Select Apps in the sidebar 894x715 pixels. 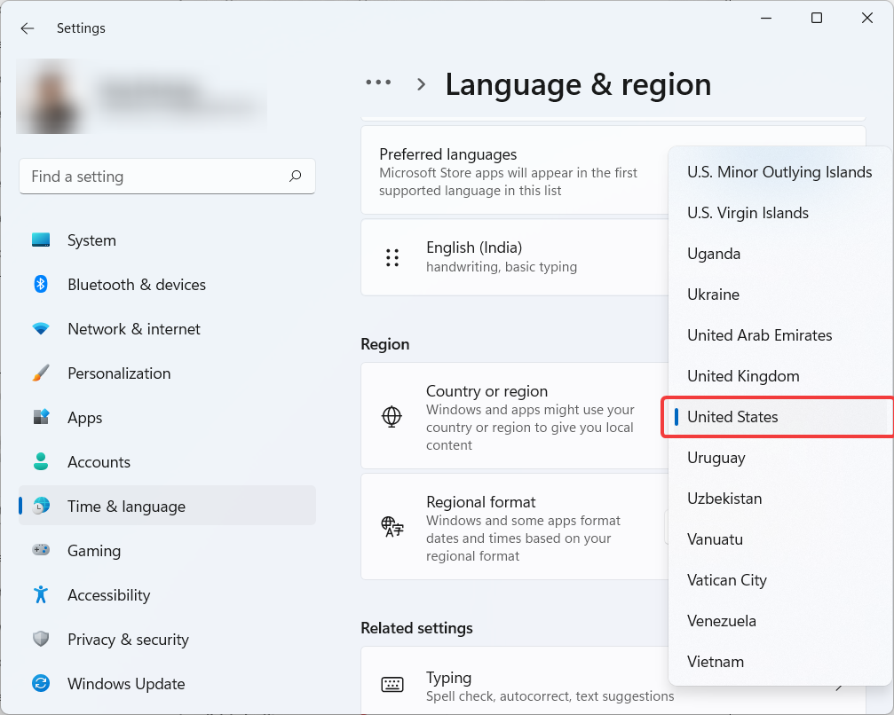pos(167,417)
